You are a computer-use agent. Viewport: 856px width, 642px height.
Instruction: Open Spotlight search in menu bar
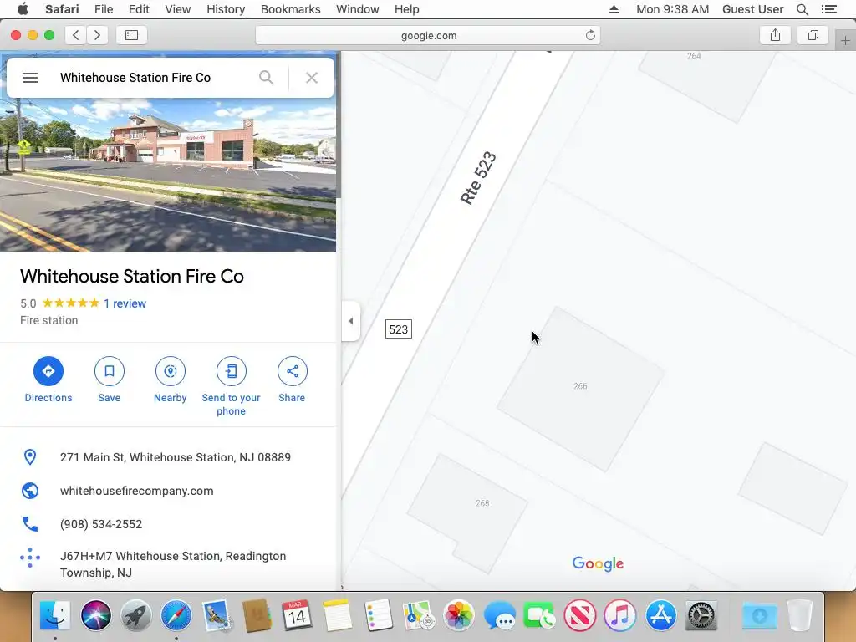(802, 9)
